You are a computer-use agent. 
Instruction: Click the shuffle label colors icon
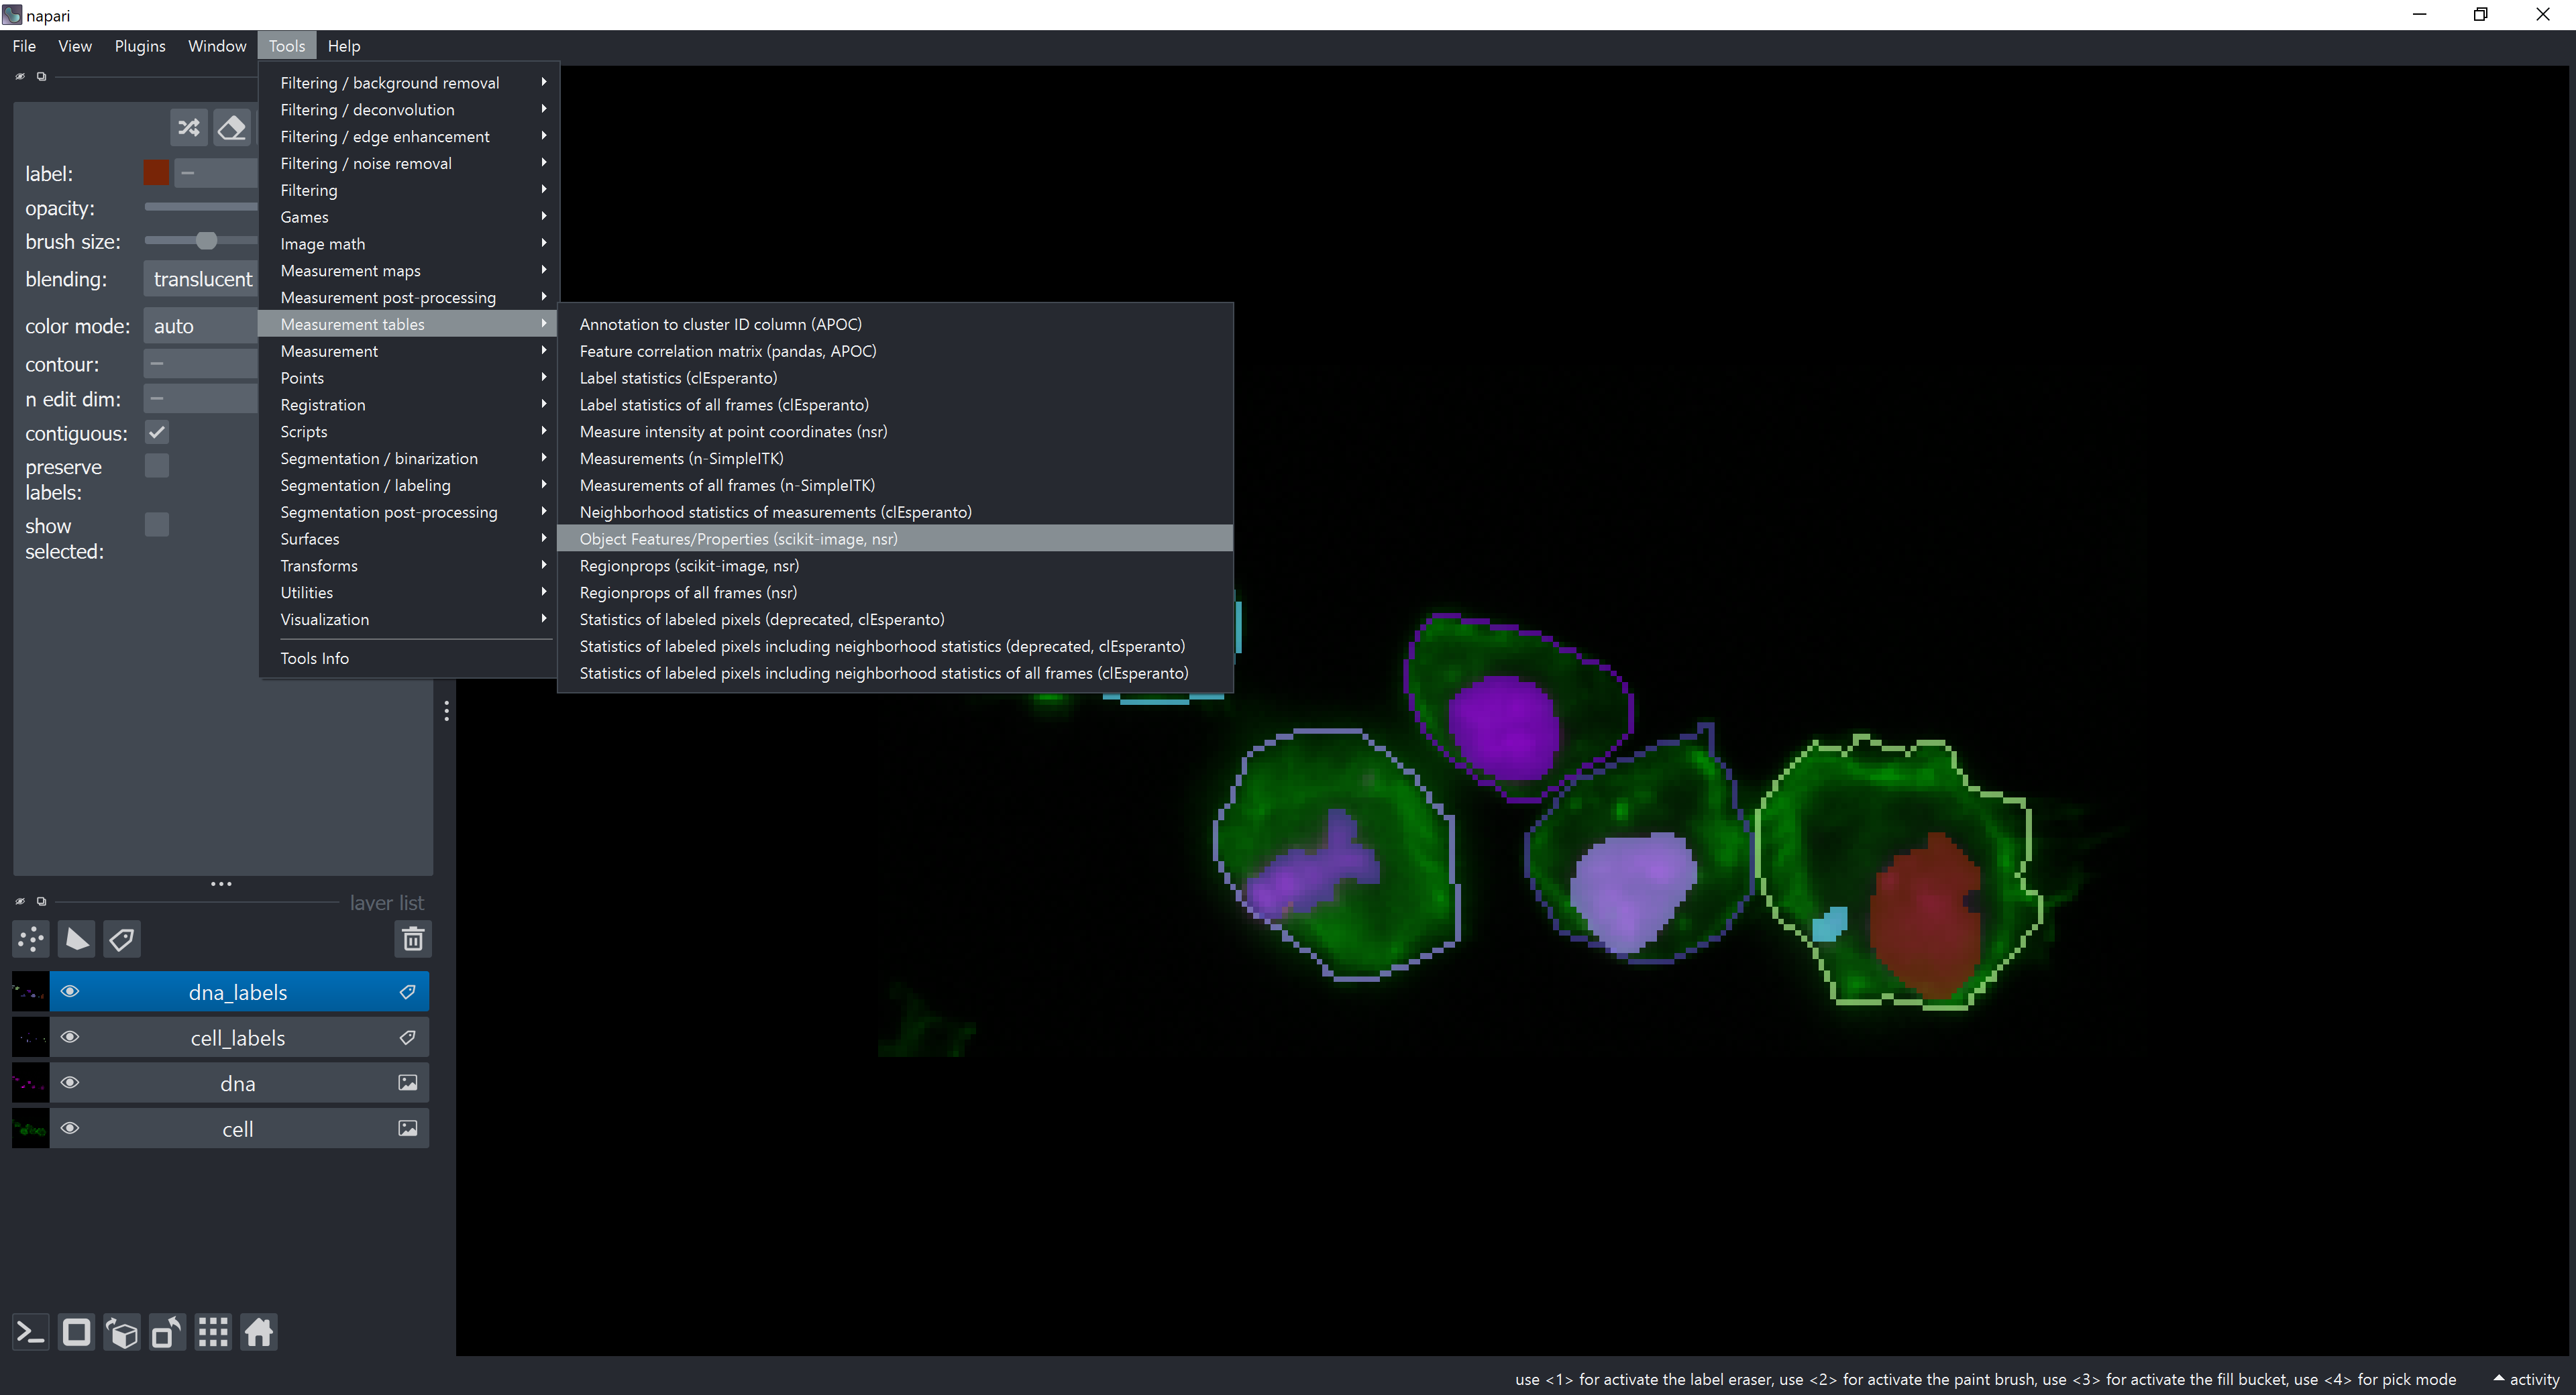point(189,128)
